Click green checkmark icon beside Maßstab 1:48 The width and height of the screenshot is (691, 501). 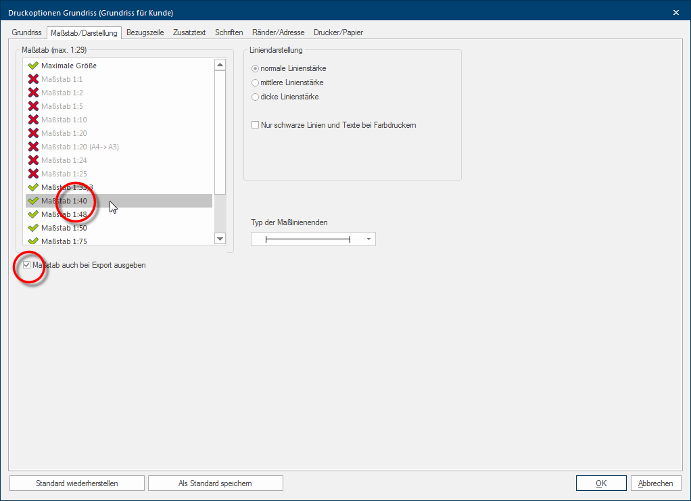coord(32,214)
